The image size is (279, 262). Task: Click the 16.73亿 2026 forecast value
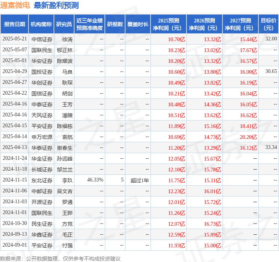tap(212, 224)
